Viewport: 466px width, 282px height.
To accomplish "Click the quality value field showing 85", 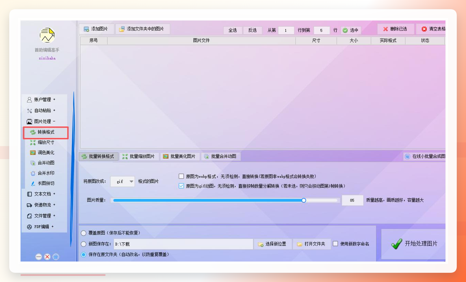I will click(352, 200).
